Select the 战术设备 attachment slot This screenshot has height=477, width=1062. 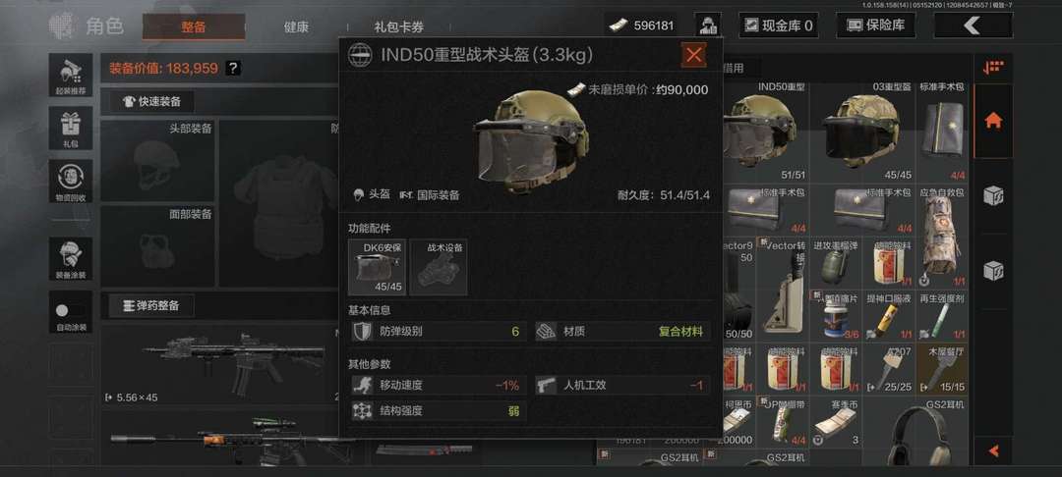(439, 268)
